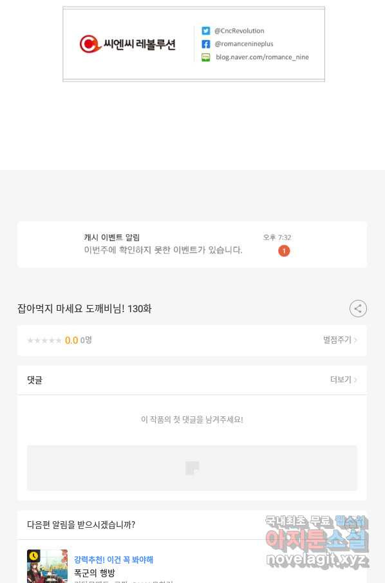Open the Facebook icon for @romancenineplus
This screenshot has width=385, height=583.
(206, 44)
